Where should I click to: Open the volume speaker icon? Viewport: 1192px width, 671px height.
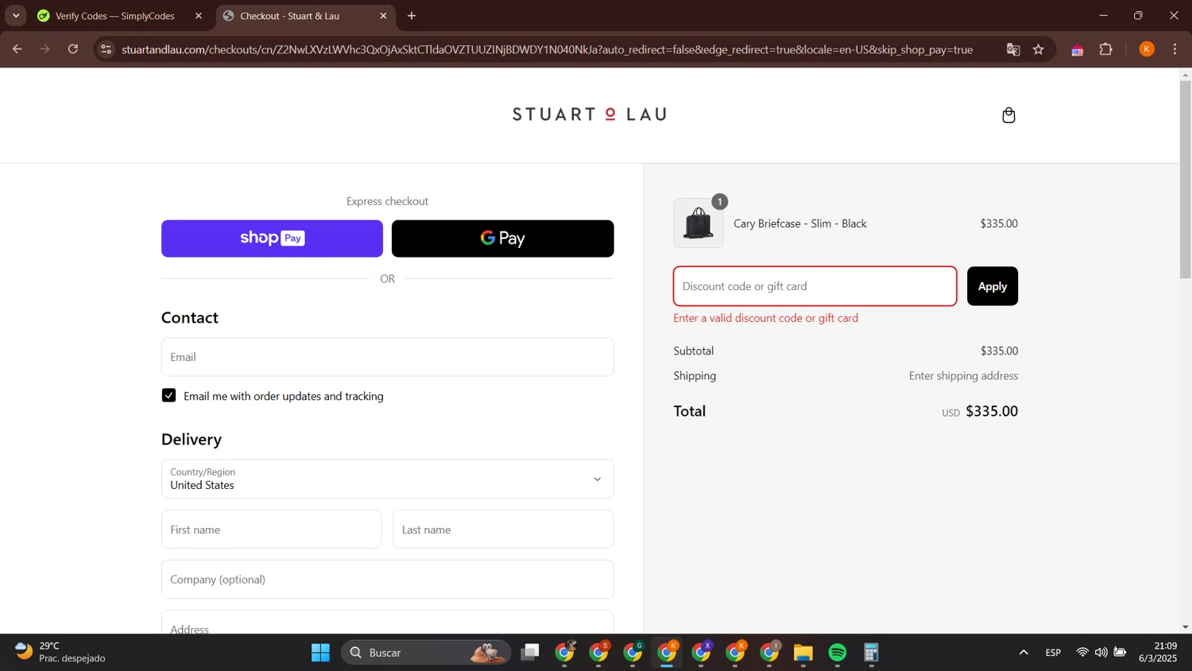click(x=1101, y=653)
